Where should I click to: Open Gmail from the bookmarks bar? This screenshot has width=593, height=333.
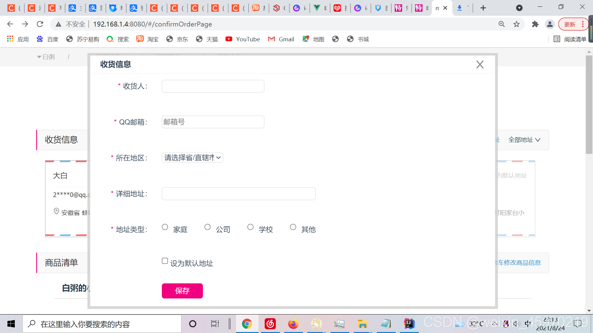pos(281,39)
